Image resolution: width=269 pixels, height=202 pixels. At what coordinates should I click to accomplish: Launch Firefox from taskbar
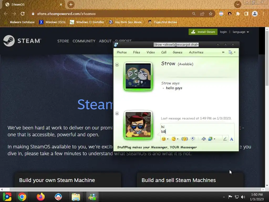click(41, 197)
